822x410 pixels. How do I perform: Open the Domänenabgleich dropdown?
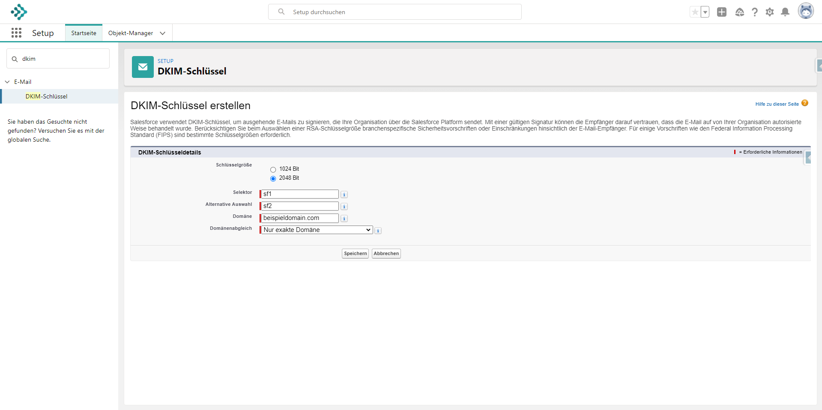[317, 230]
